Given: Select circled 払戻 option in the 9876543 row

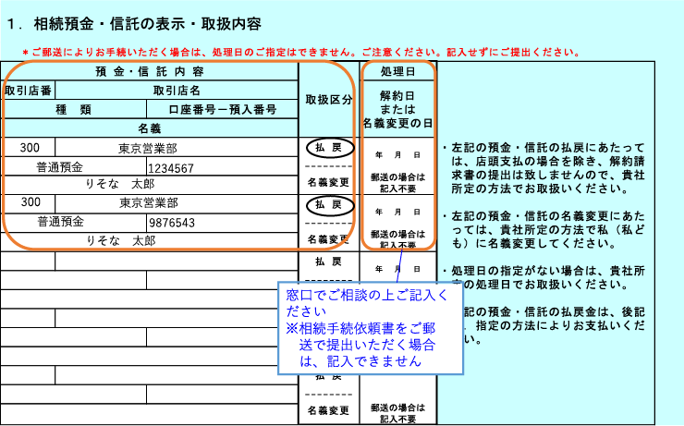Looking at the screenshot, I should (328, 203).
